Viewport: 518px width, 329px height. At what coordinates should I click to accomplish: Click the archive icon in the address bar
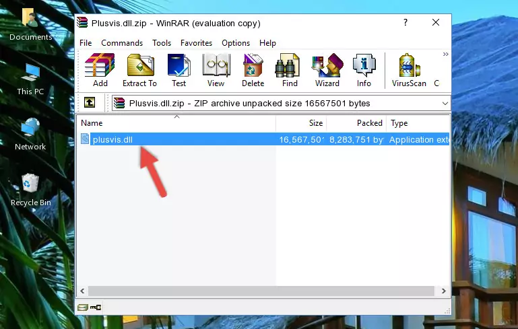click(x=119, y=104)
